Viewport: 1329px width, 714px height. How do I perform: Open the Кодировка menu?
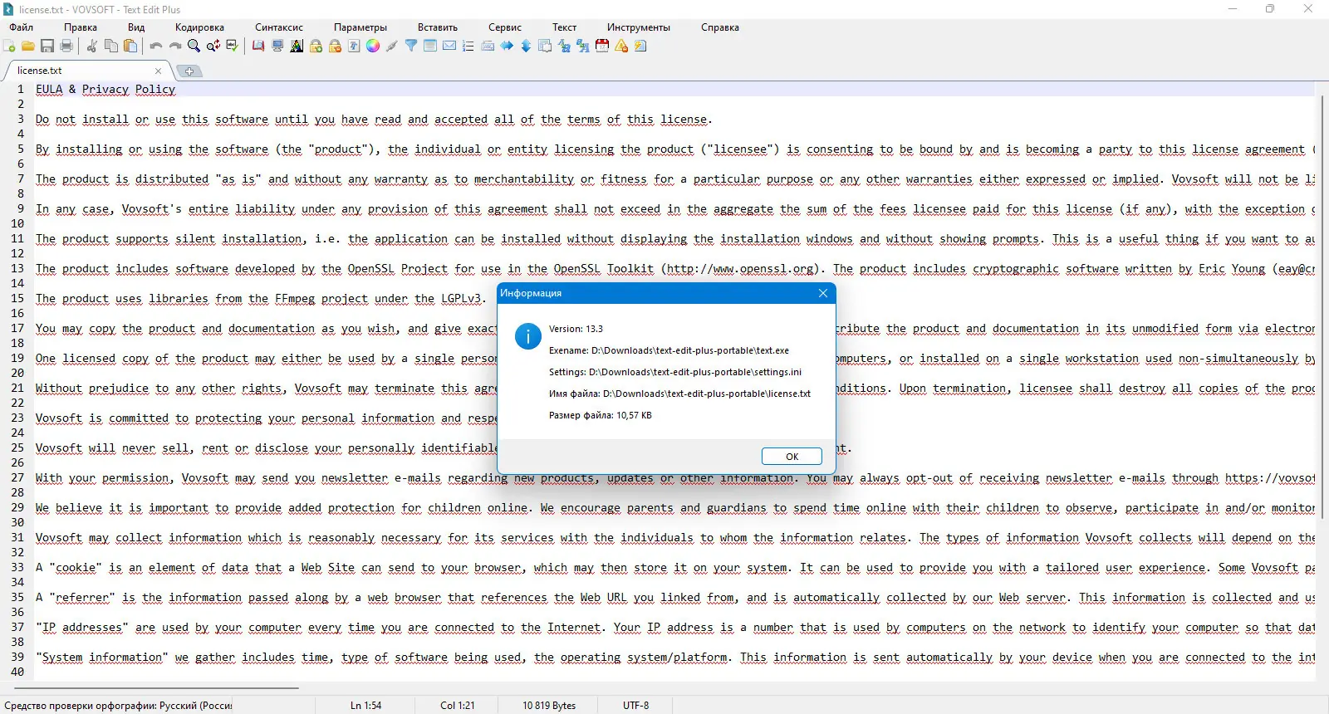199,27
